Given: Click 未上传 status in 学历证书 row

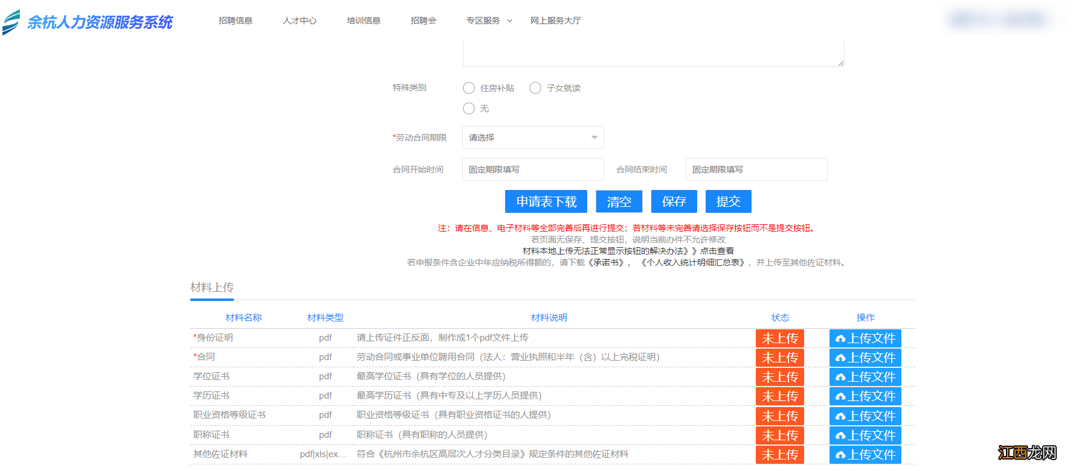Looking at the screenshot, I should [780, 396].
